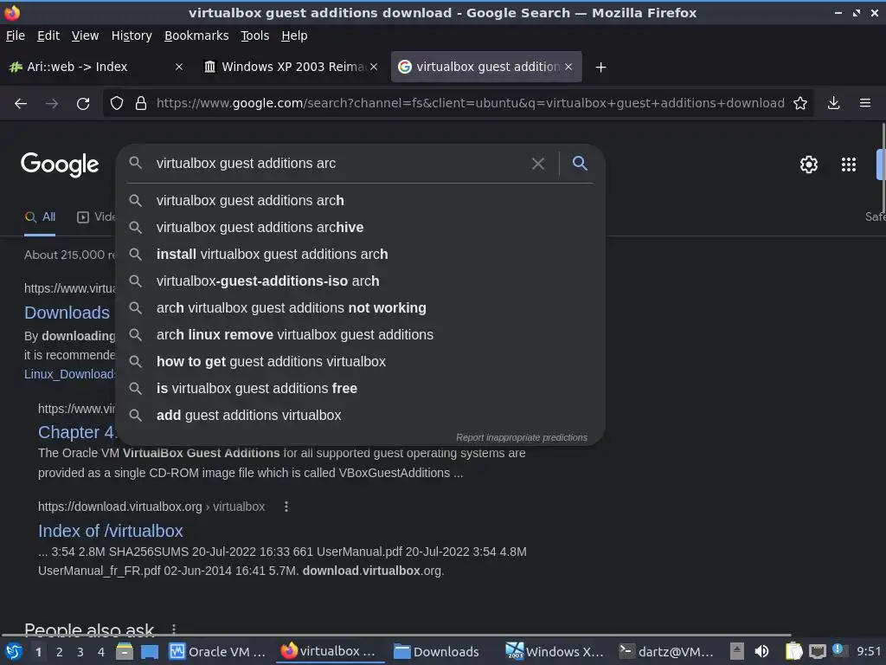This screenshot has width=886, height=665.
Task: Click the forward navigation arrow
Action: click(51, 104)
